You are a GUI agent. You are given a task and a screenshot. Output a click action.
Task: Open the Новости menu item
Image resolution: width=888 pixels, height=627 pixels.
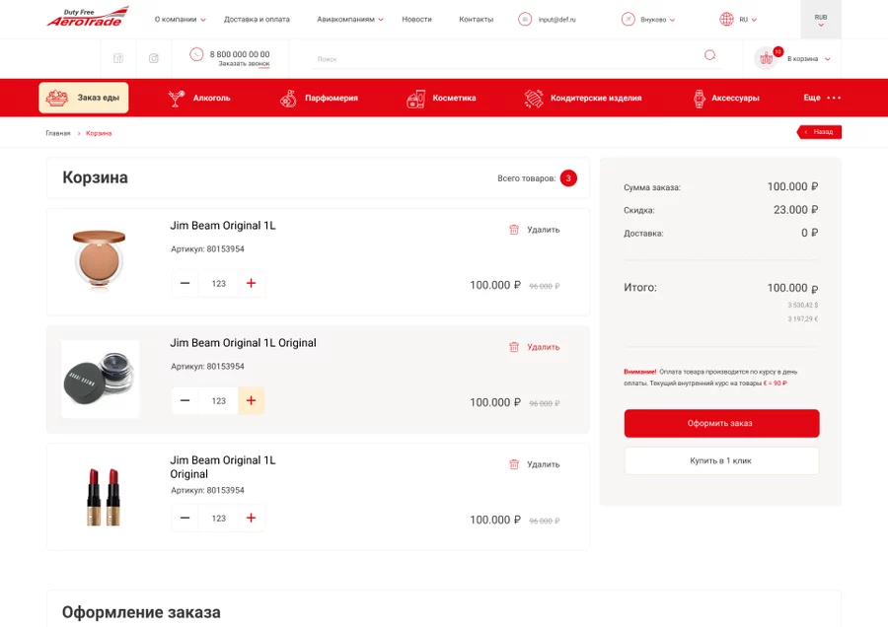416,20
